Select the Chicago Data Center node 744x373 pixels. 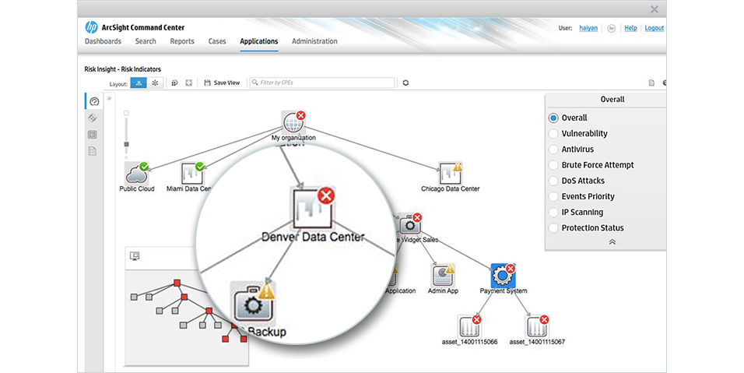tap(449, 174)
